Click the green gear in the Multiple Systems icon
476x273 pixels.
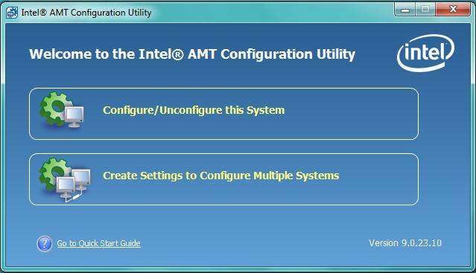coord(51,173)
